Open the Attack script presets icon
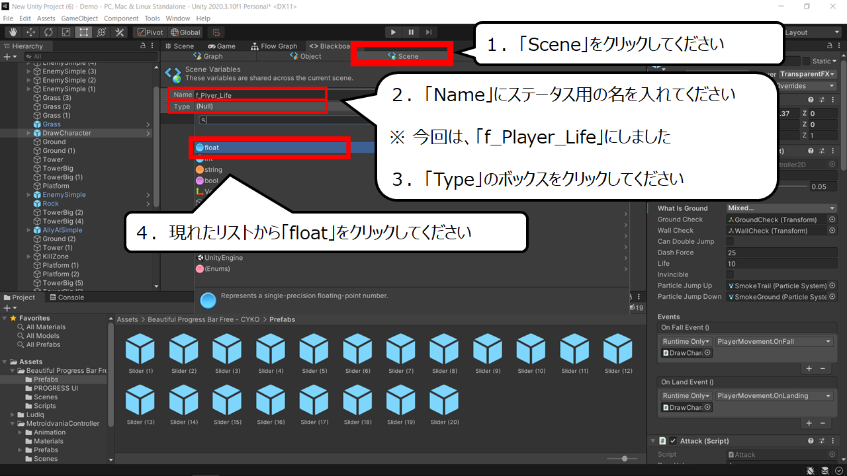The width and height of the screenshot is (847, 476). [821, 441]
